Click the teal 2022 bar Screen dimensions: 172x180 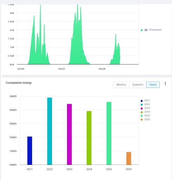click(x=49, y=131)
